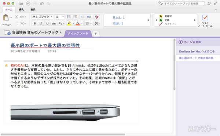Viewport: 220px width, 136px height.
Task: Apply the 要確認 tag
Action: [x=166, y=16]
